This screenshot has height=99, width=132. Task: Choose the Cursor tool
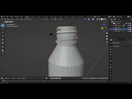[x=3, y=29]
